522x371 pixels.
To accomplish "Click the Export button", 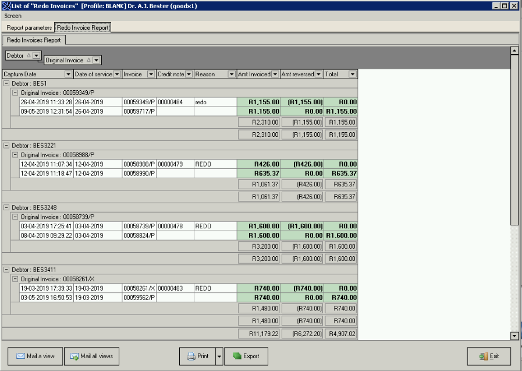I will (x=246, y=356).
